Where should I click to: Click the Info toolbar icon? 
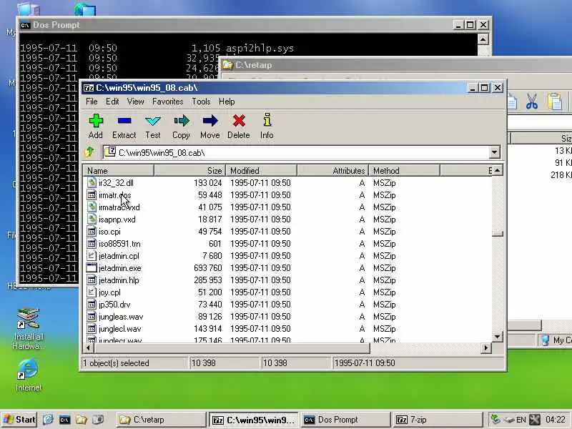point(267,120)
